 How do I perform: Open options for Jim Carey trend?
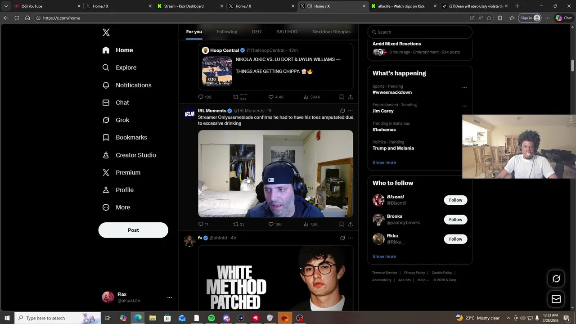[x=464, y=106]
